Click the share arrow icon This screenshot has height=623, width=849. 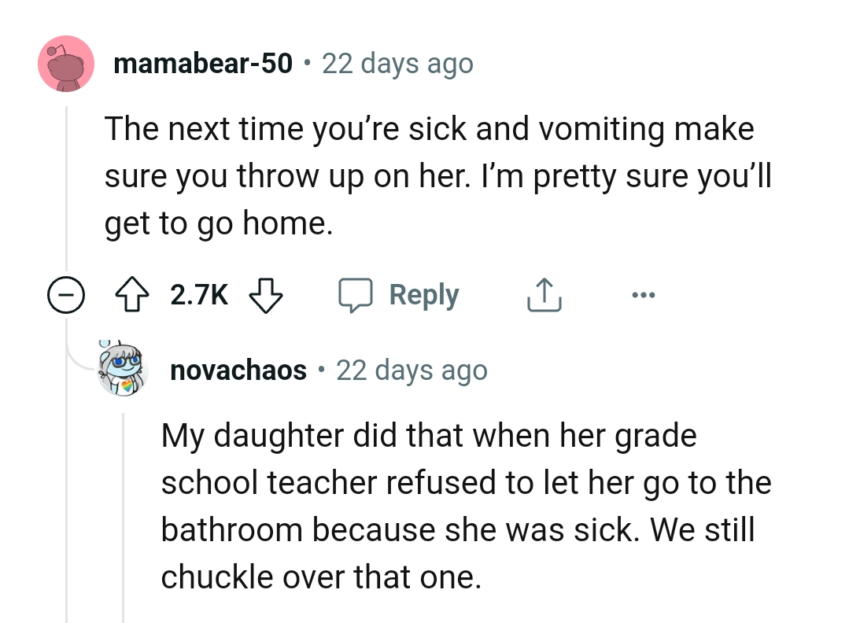pyautogui.click(x=544, y=296)
